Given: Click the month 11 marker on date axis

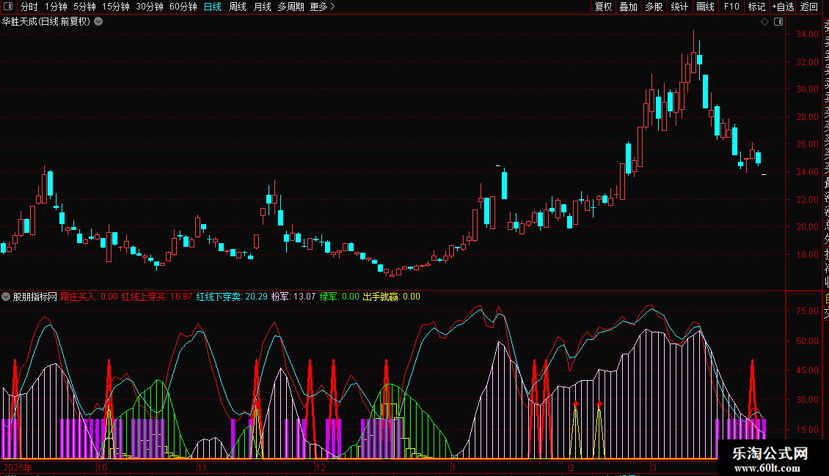Looking at the screenshot, I should point(202,467).
